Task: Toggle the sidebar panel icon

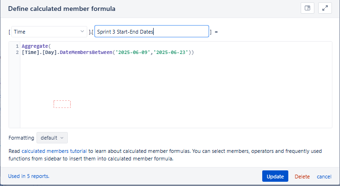Action: [307, 8]
